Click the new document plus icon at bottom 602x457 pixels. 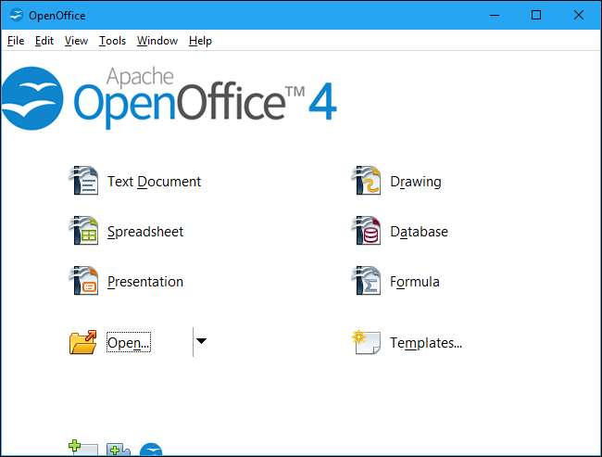tap(83, 448)
